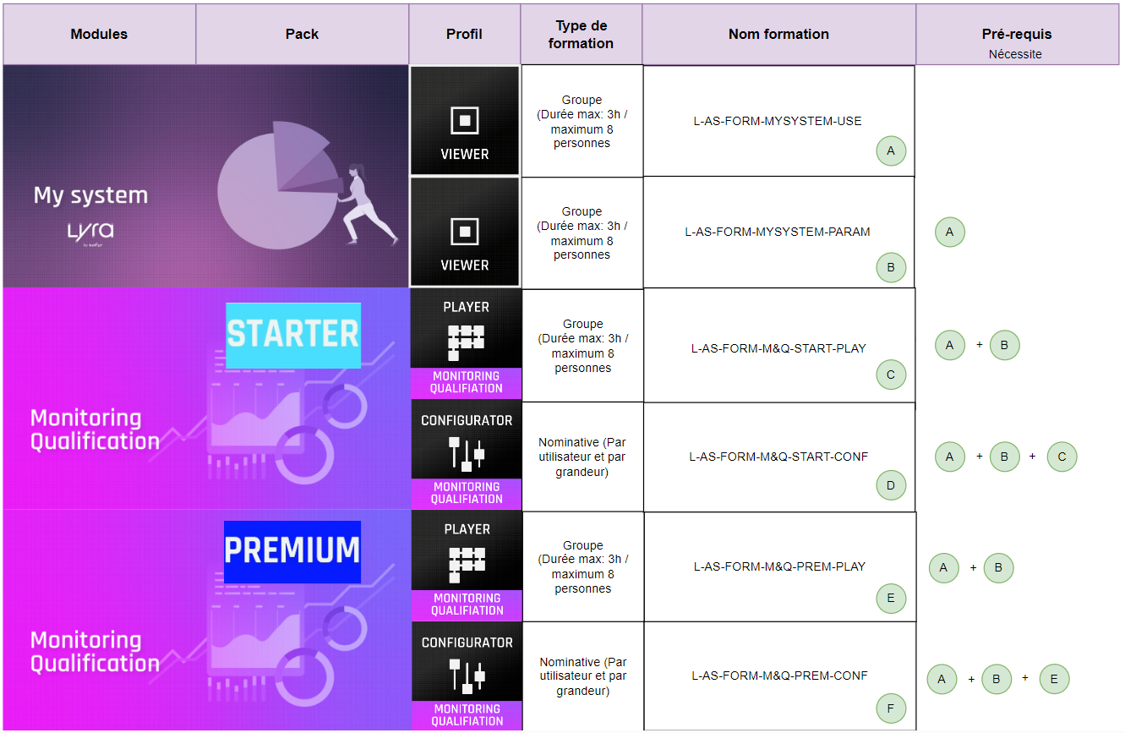Click the VIEWER profile icon in the MYSYSTEM-PARAM row

pos(465,232)
